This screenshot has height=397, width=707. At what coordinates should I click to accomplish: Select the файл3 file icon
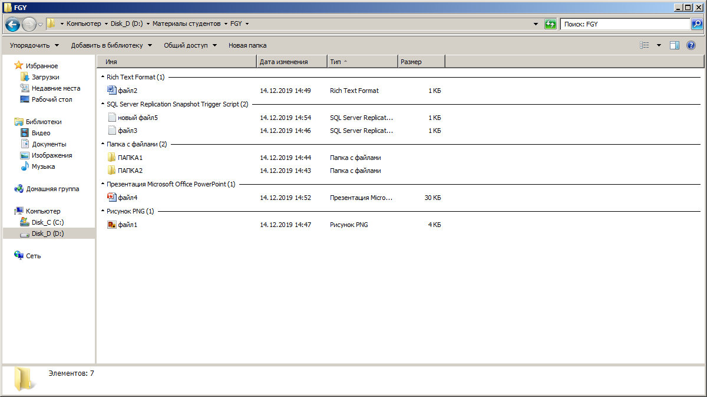[x=112, y=130]
